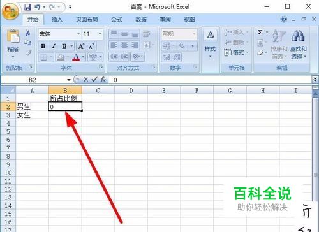Click the fx Insert Function button
319x232 pixels.
pos(103,80)
